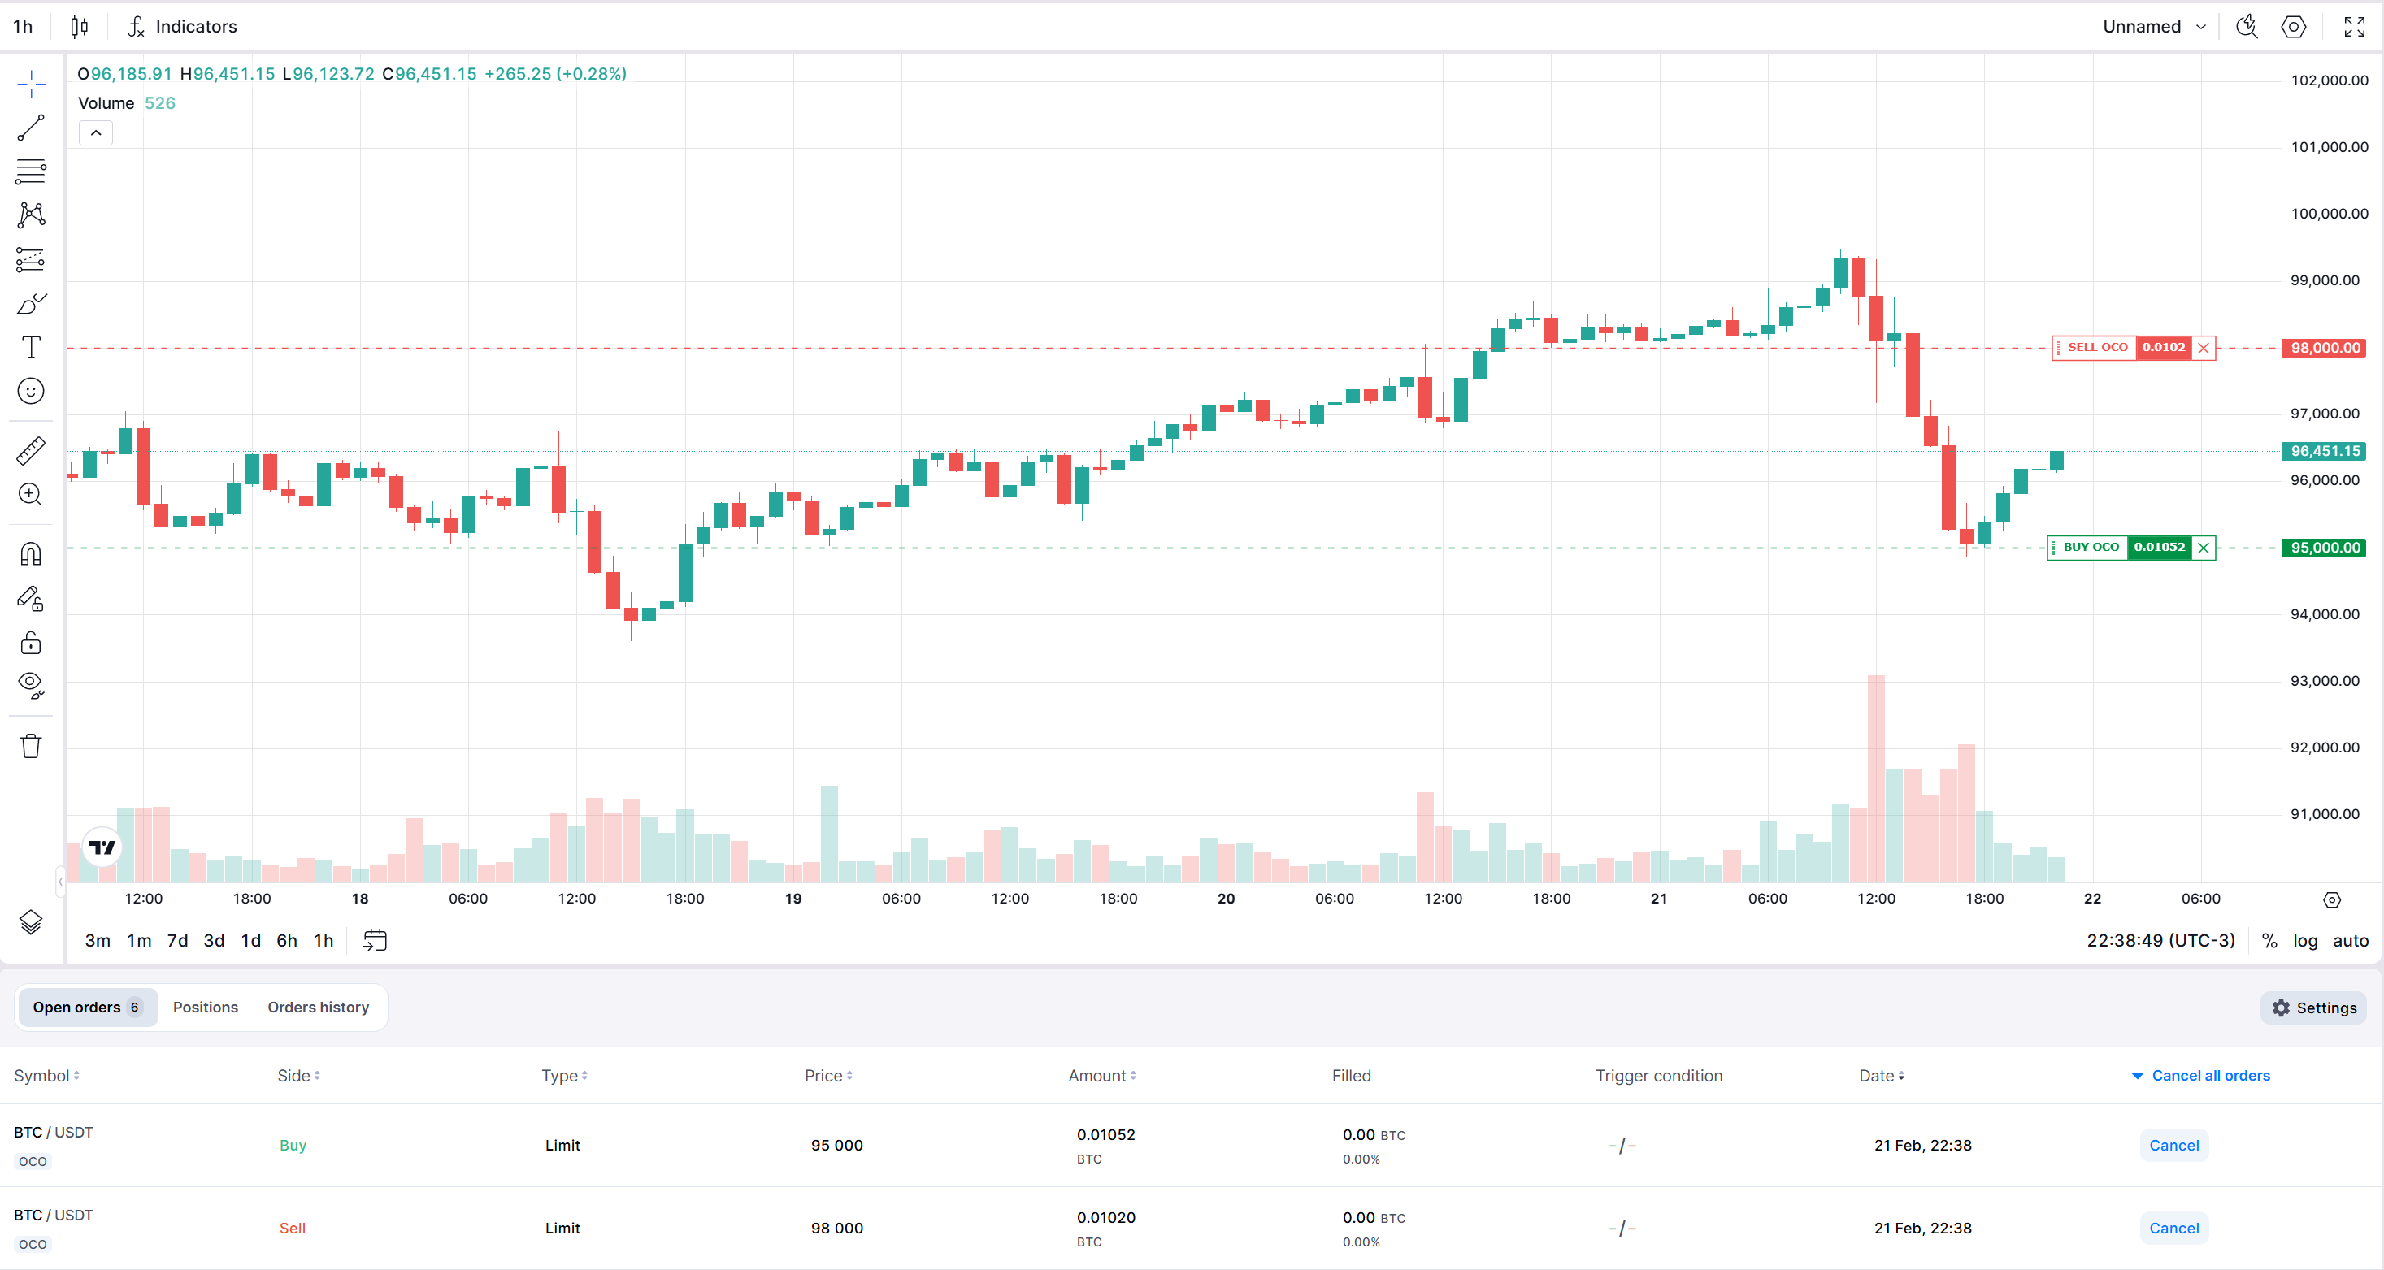The height and width of the screenshot is (1270, 2384).
Task: Sort orders by Amount column
Action: [1101, 1076]
